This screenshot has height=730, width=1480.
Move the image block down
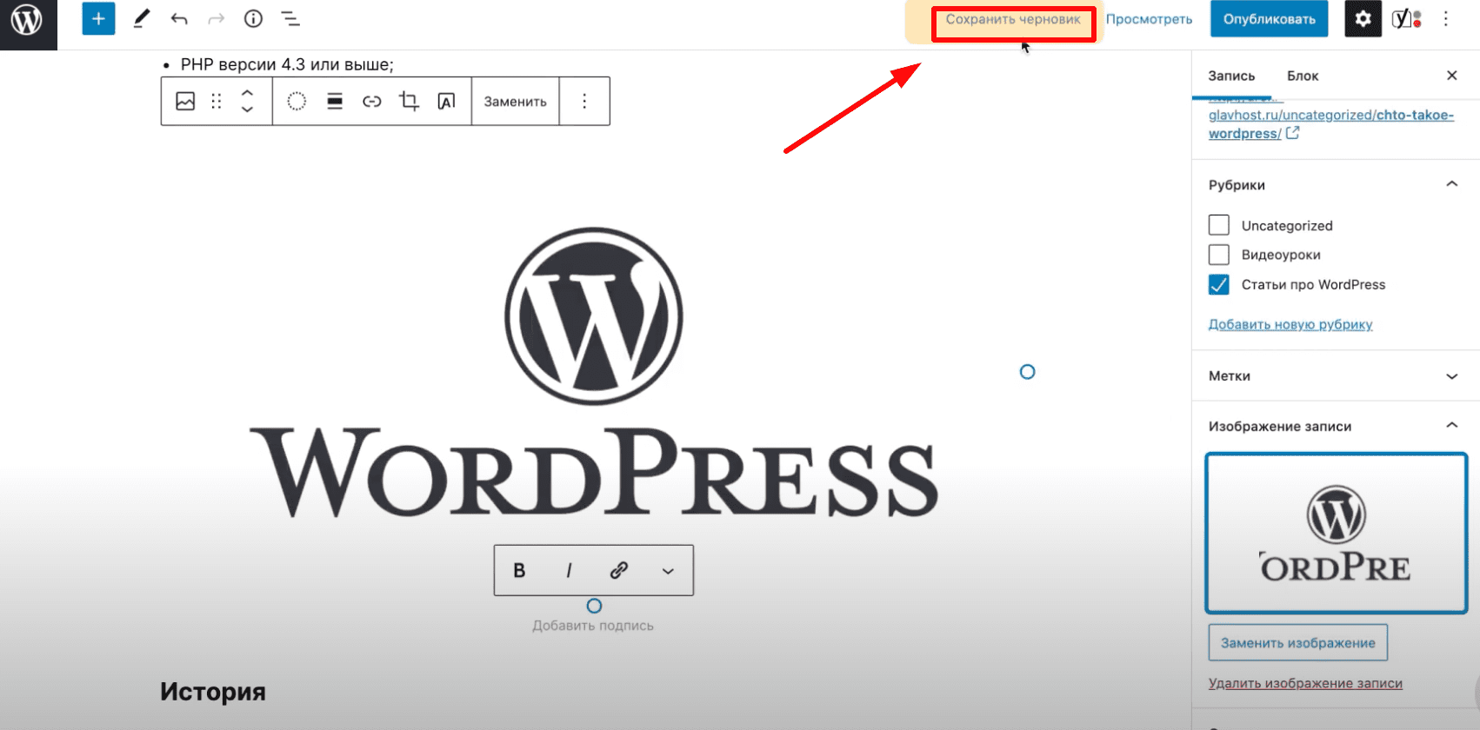coord(247,109)
